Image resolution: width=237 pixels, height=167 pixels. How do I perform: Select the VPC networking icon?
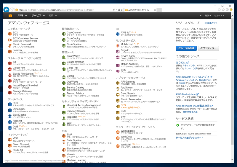pyautogui.click(x=10, y=140)
